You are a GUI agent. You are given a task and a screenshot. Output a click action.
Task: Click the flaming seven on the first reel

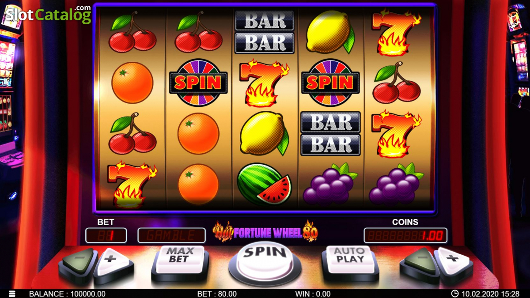tap(132, 185)
